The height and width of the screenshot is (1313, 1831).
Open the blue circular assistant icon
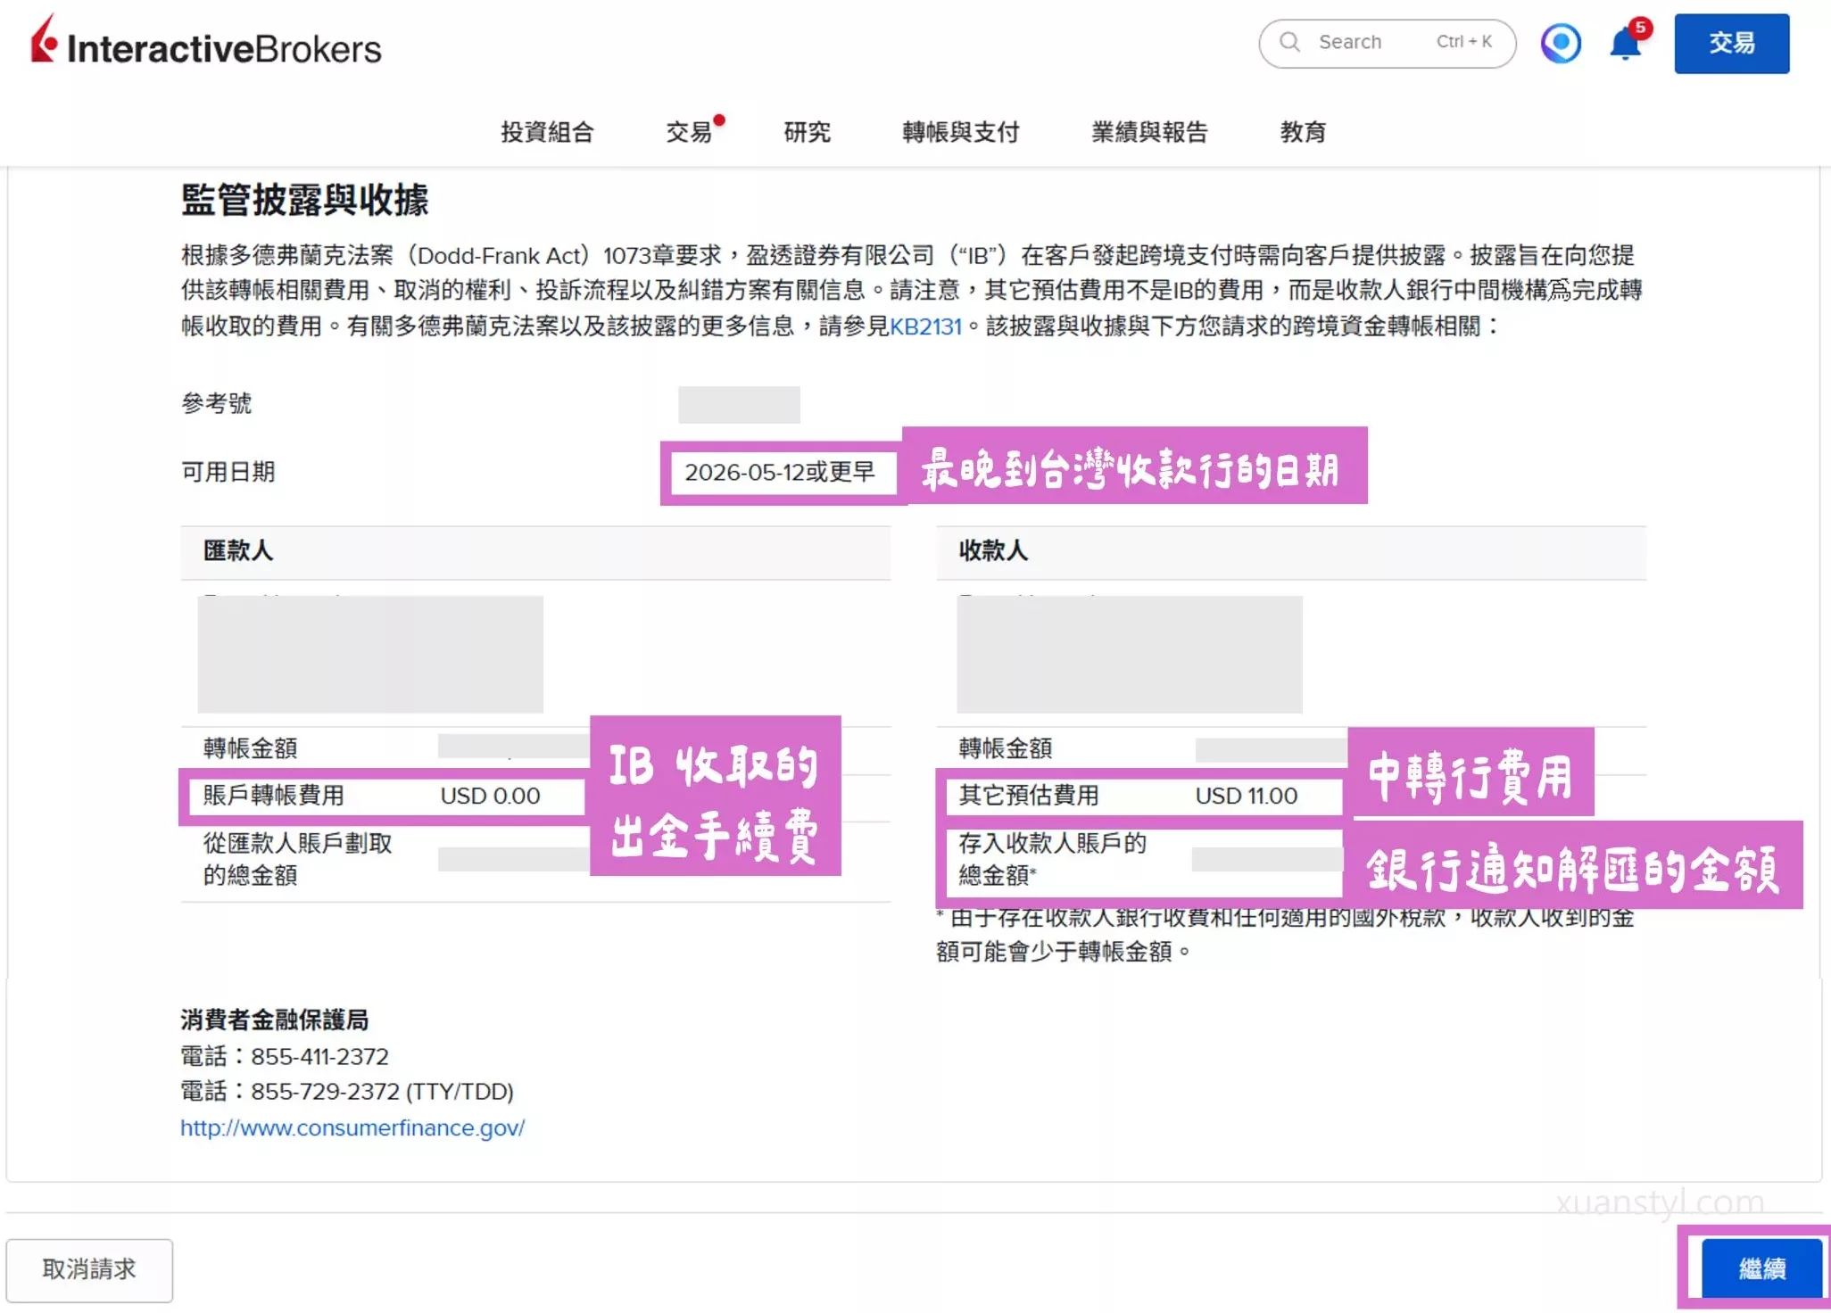[1561, 43]
